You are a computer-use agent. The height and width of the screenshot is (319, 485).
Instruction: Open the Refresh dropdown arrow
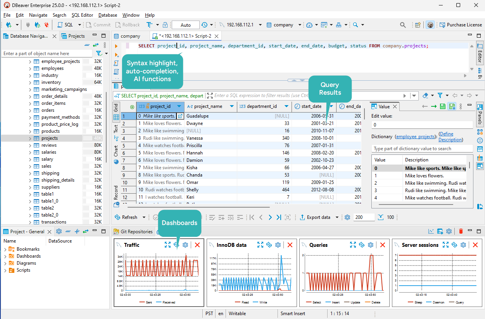144,217
